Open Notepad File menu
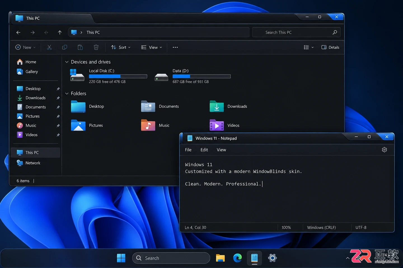Screen dimensions: 403x268 pyautogui.click(x=188, y=150)
